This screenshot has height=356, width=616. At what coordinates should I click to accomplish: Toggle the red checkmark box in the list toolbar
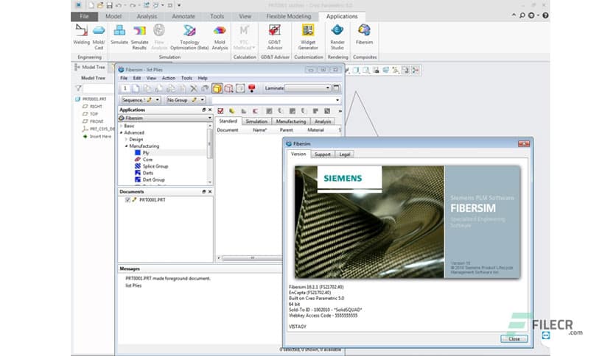tap(220, 111)
